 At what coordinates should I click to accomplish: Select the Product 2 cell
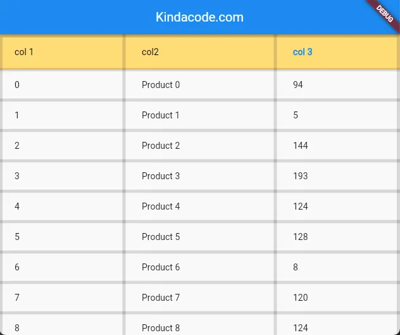pyautogui.click(x=161, y=146)
